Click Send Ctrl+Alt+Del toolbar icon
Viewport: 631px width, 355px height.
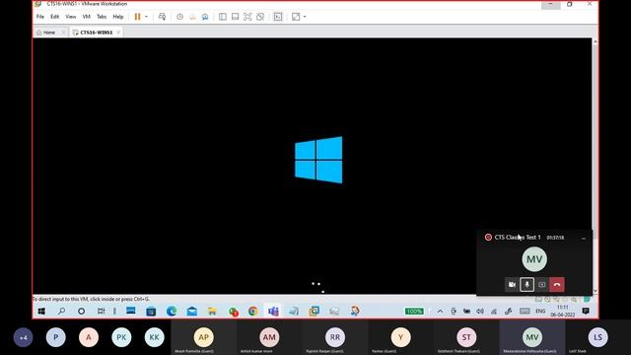[x=162, y=17]
